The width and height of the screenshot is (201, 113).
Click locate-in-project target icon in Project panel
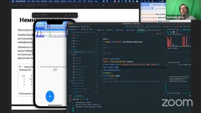(82, 30)
